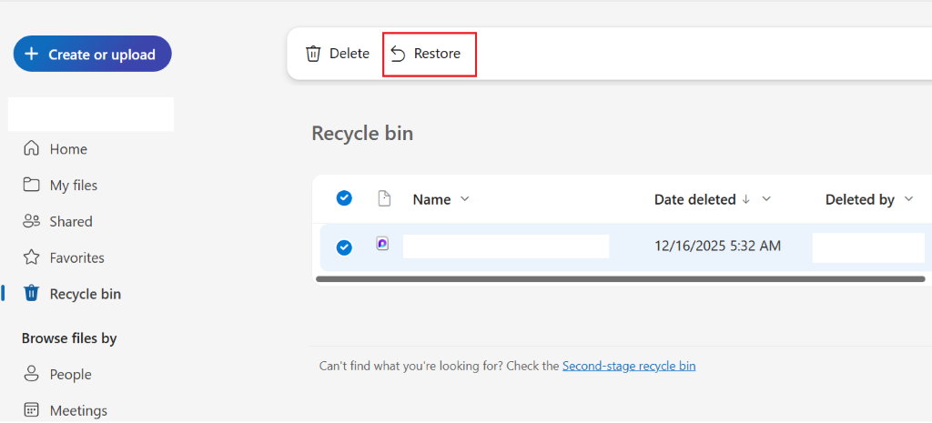Click the Create or upload button
Image resolution: width=932 pixels, height=423 pixels.
click(x=93, y=54)
